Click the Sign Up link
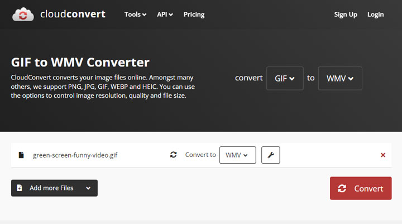402x224 pixels. point(345,15)
